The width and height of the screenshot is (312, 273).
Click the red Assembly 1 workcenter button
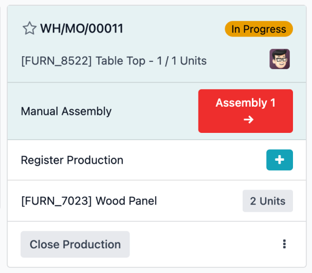(246, 111)
